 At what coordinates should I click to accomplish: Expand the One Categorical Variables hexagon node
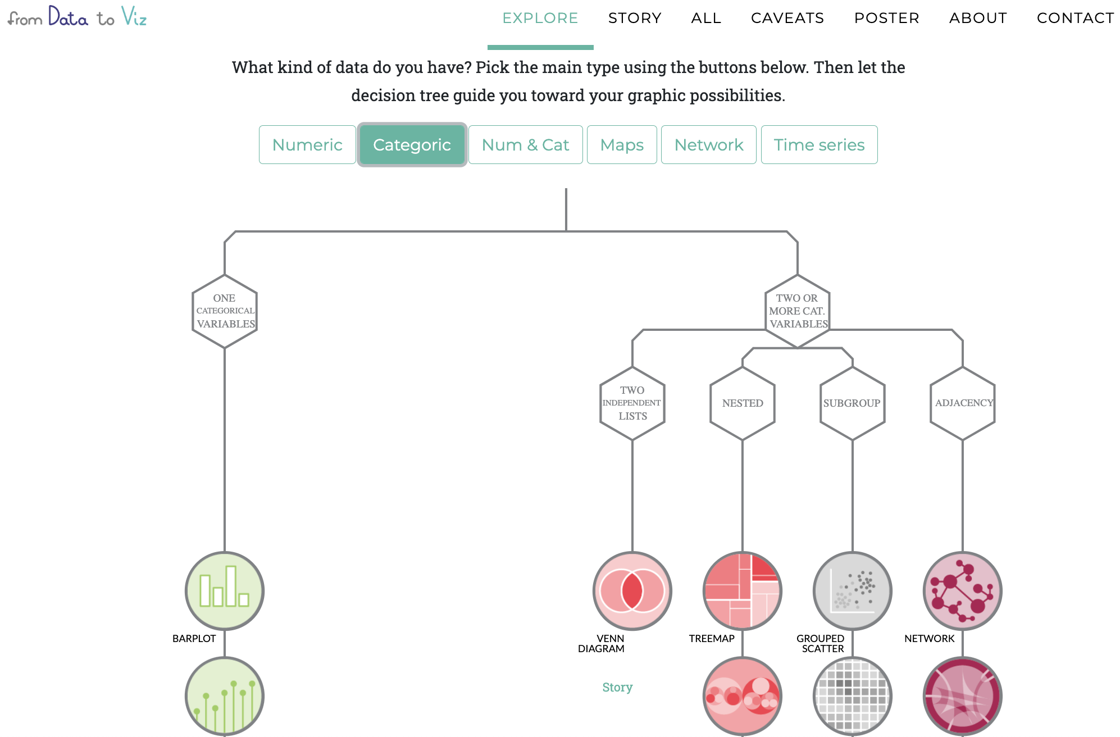point(225,311)
